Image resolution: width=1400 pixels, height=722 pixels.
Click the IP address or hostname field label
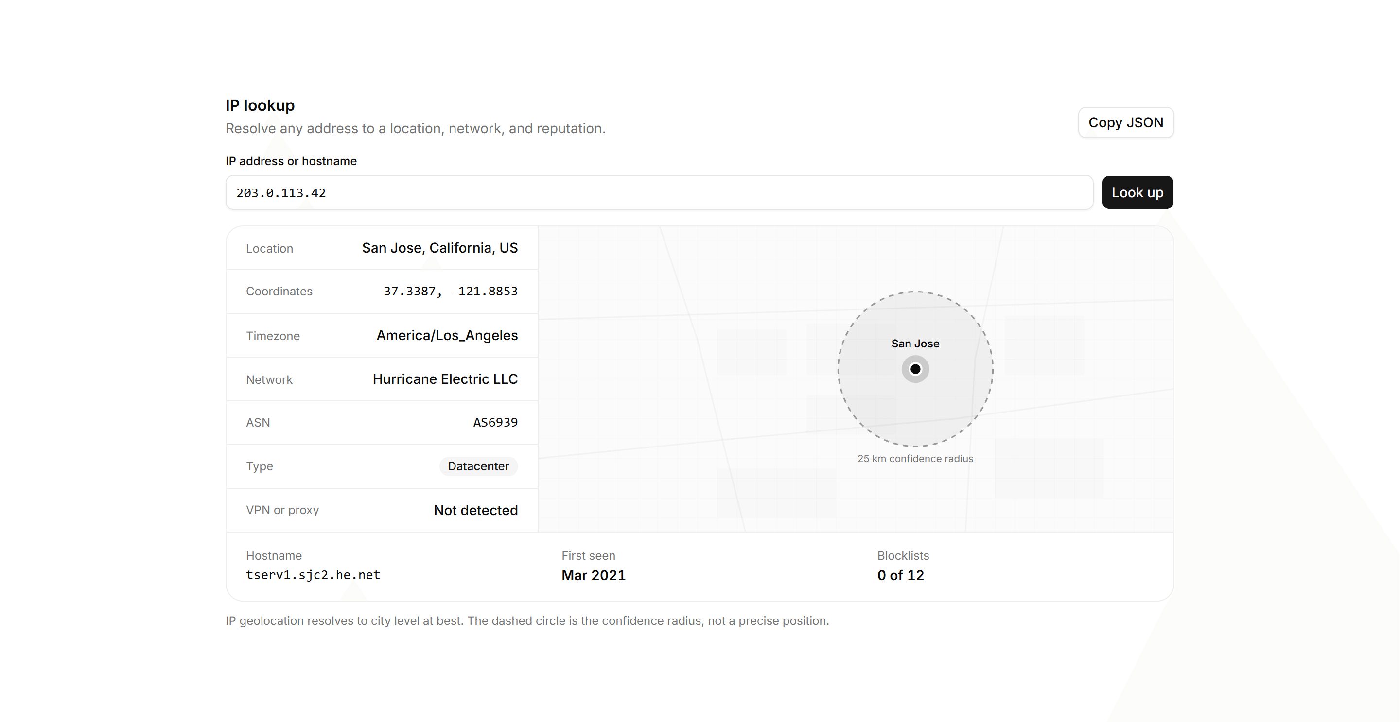[x=291, y=161]
